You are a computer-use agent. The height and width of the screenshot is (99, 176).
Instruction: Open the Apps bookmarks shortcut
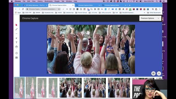pyautogui.click(x=18, y=13)
